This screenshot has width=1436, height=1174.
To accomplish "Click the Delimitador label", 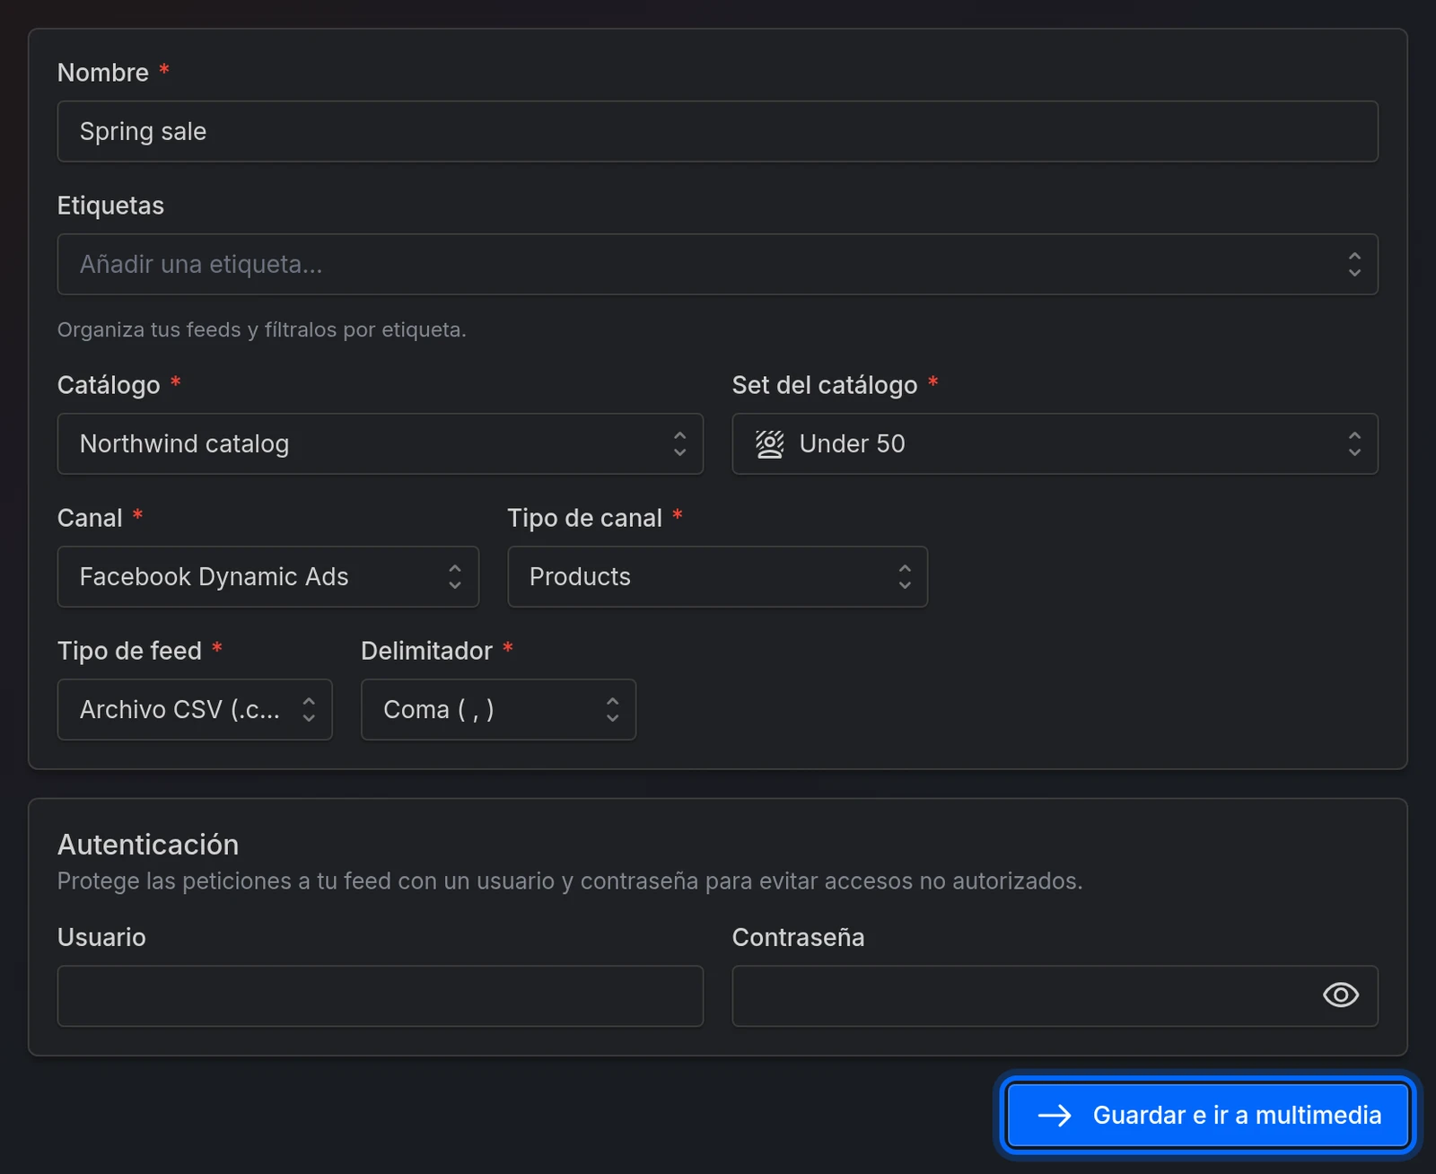I will [x=427, y=651].
